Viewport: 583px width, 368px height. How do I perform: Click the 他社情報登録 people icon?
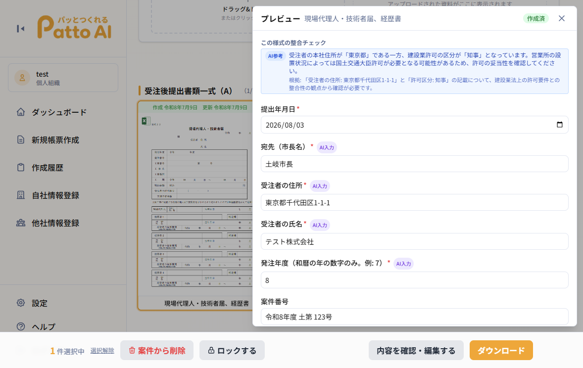pyautogui.click(x=21, y=223)
